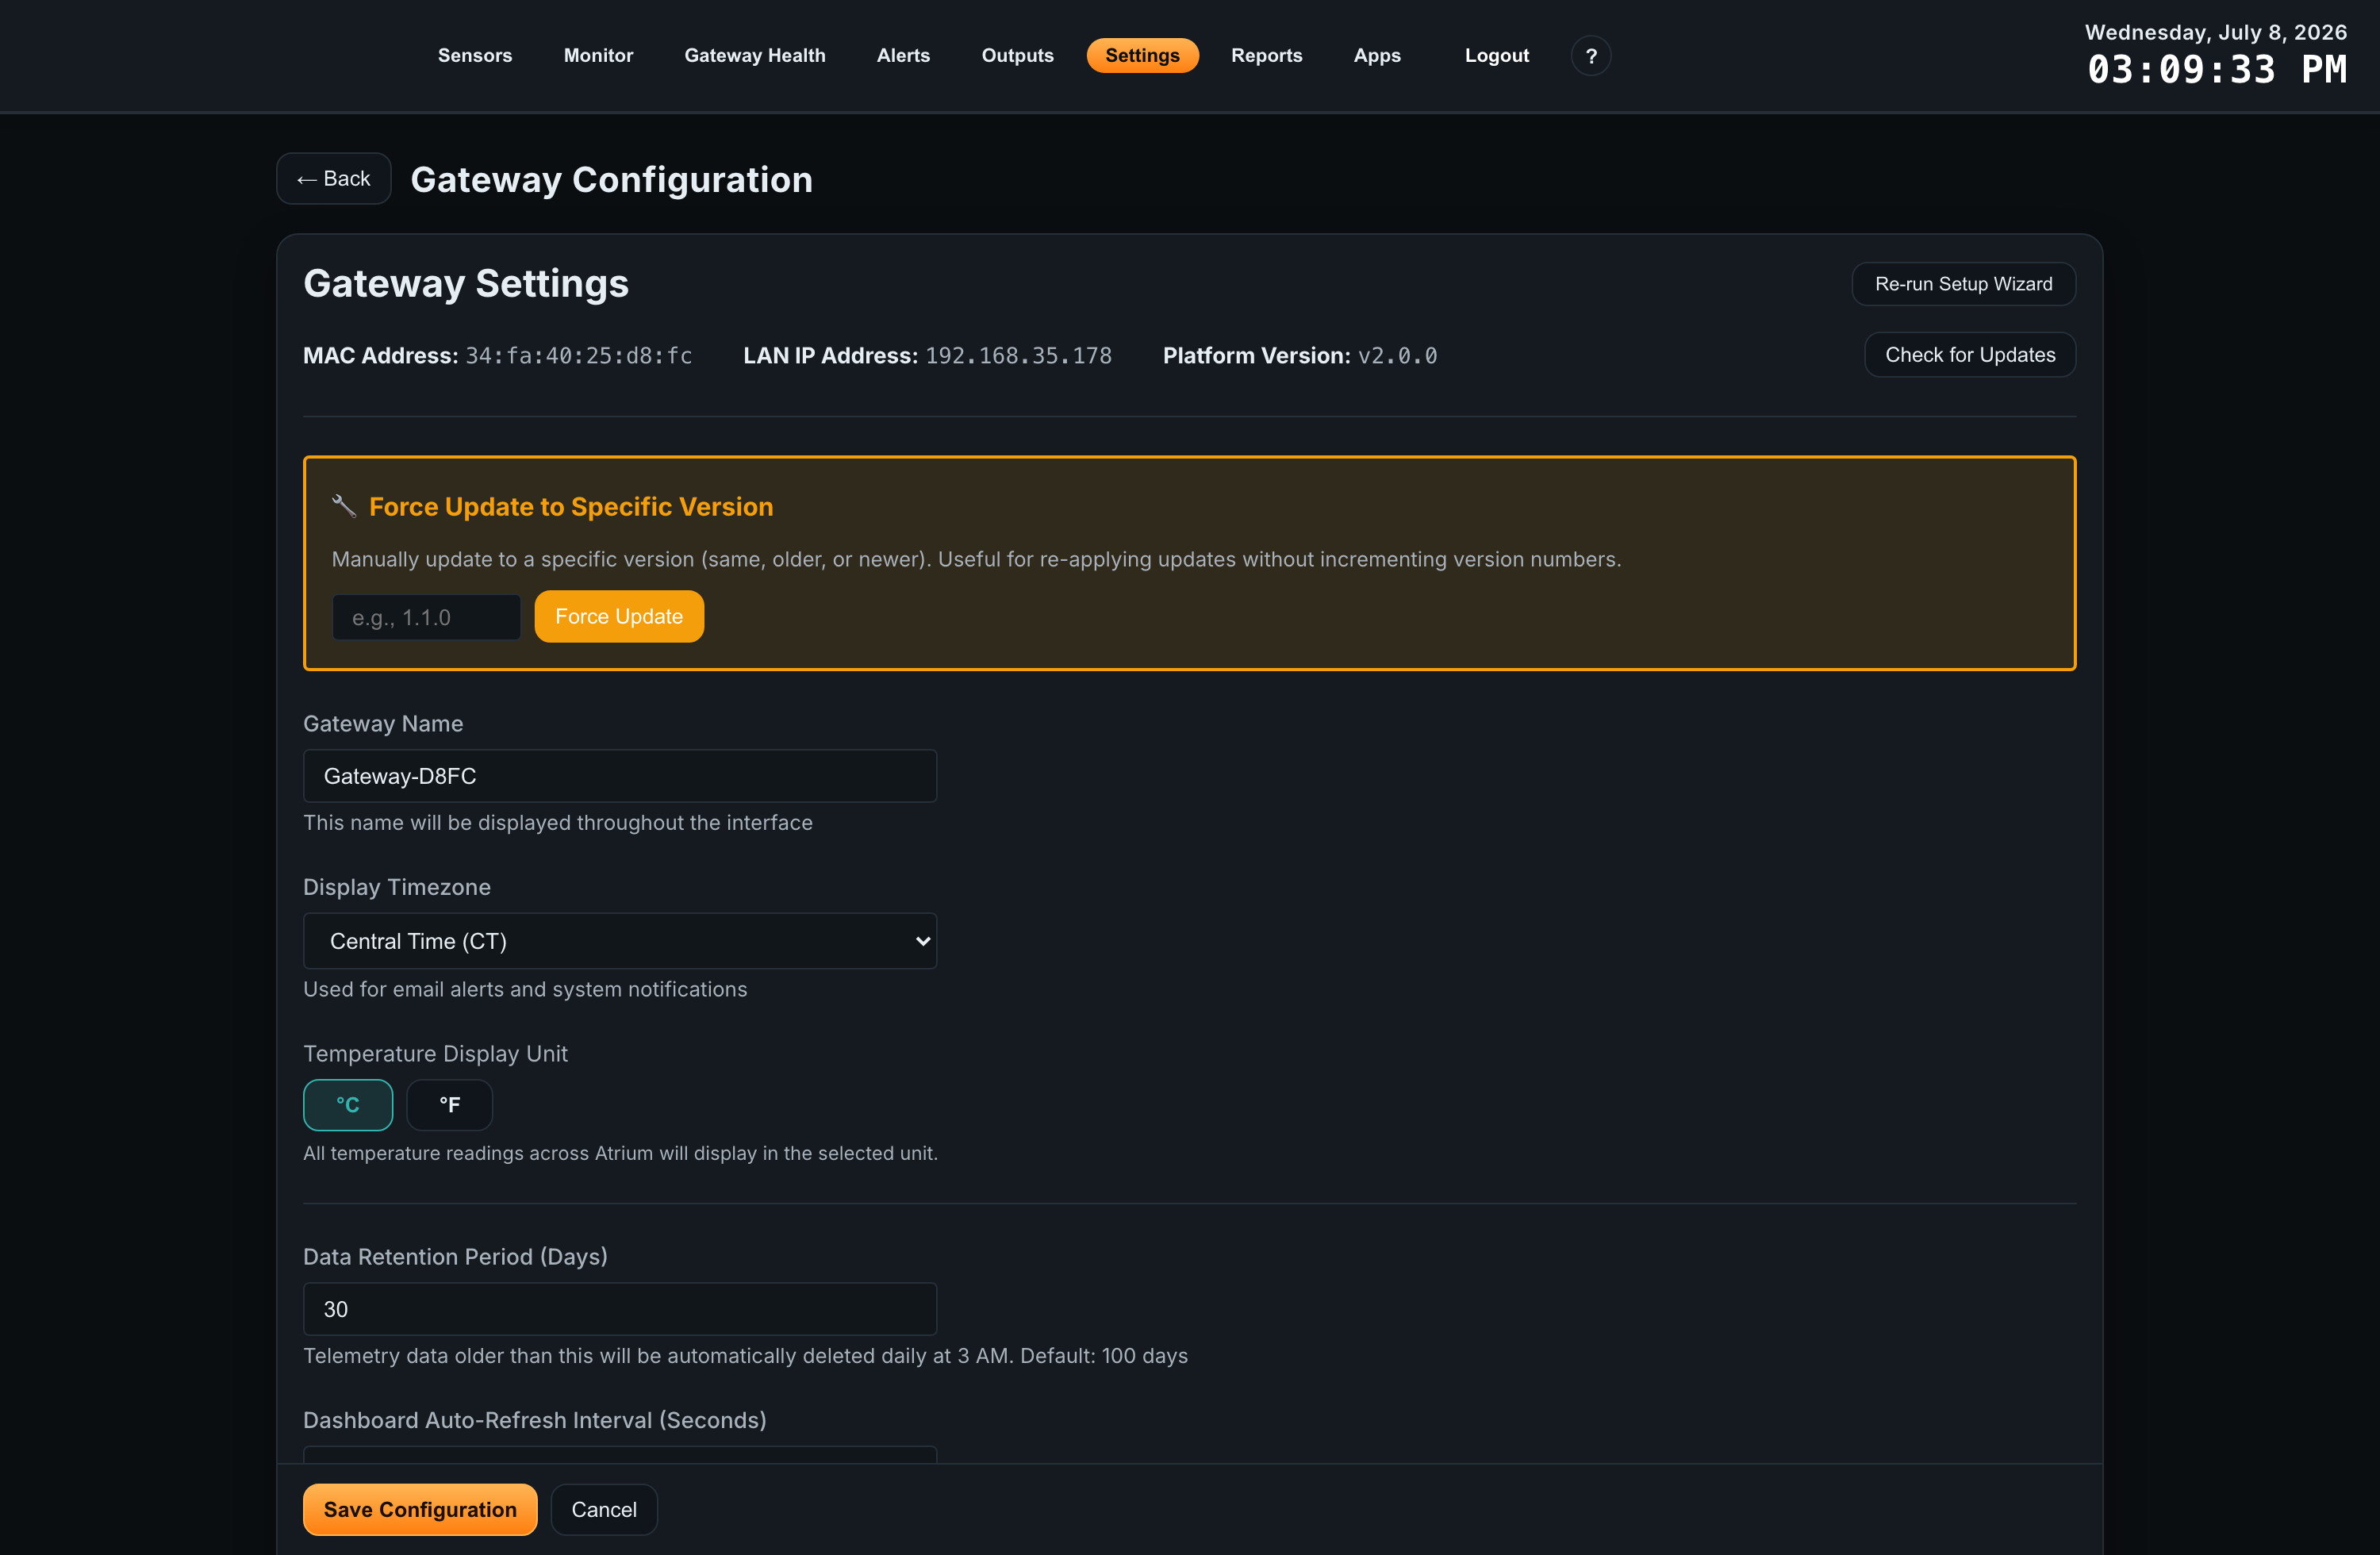Screen dimensions: 2380x1555
Task: Click the LAN IP value 192.168.35.178
Action: [1018, 356]
